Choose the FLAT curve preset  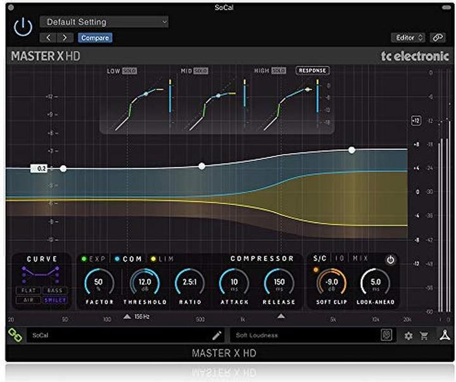tap(28, 290)
